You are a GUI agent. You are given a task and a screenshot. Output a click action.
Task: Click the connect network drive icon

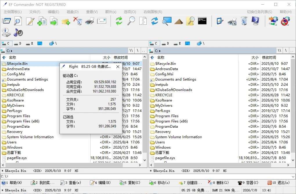click(273, 21)
